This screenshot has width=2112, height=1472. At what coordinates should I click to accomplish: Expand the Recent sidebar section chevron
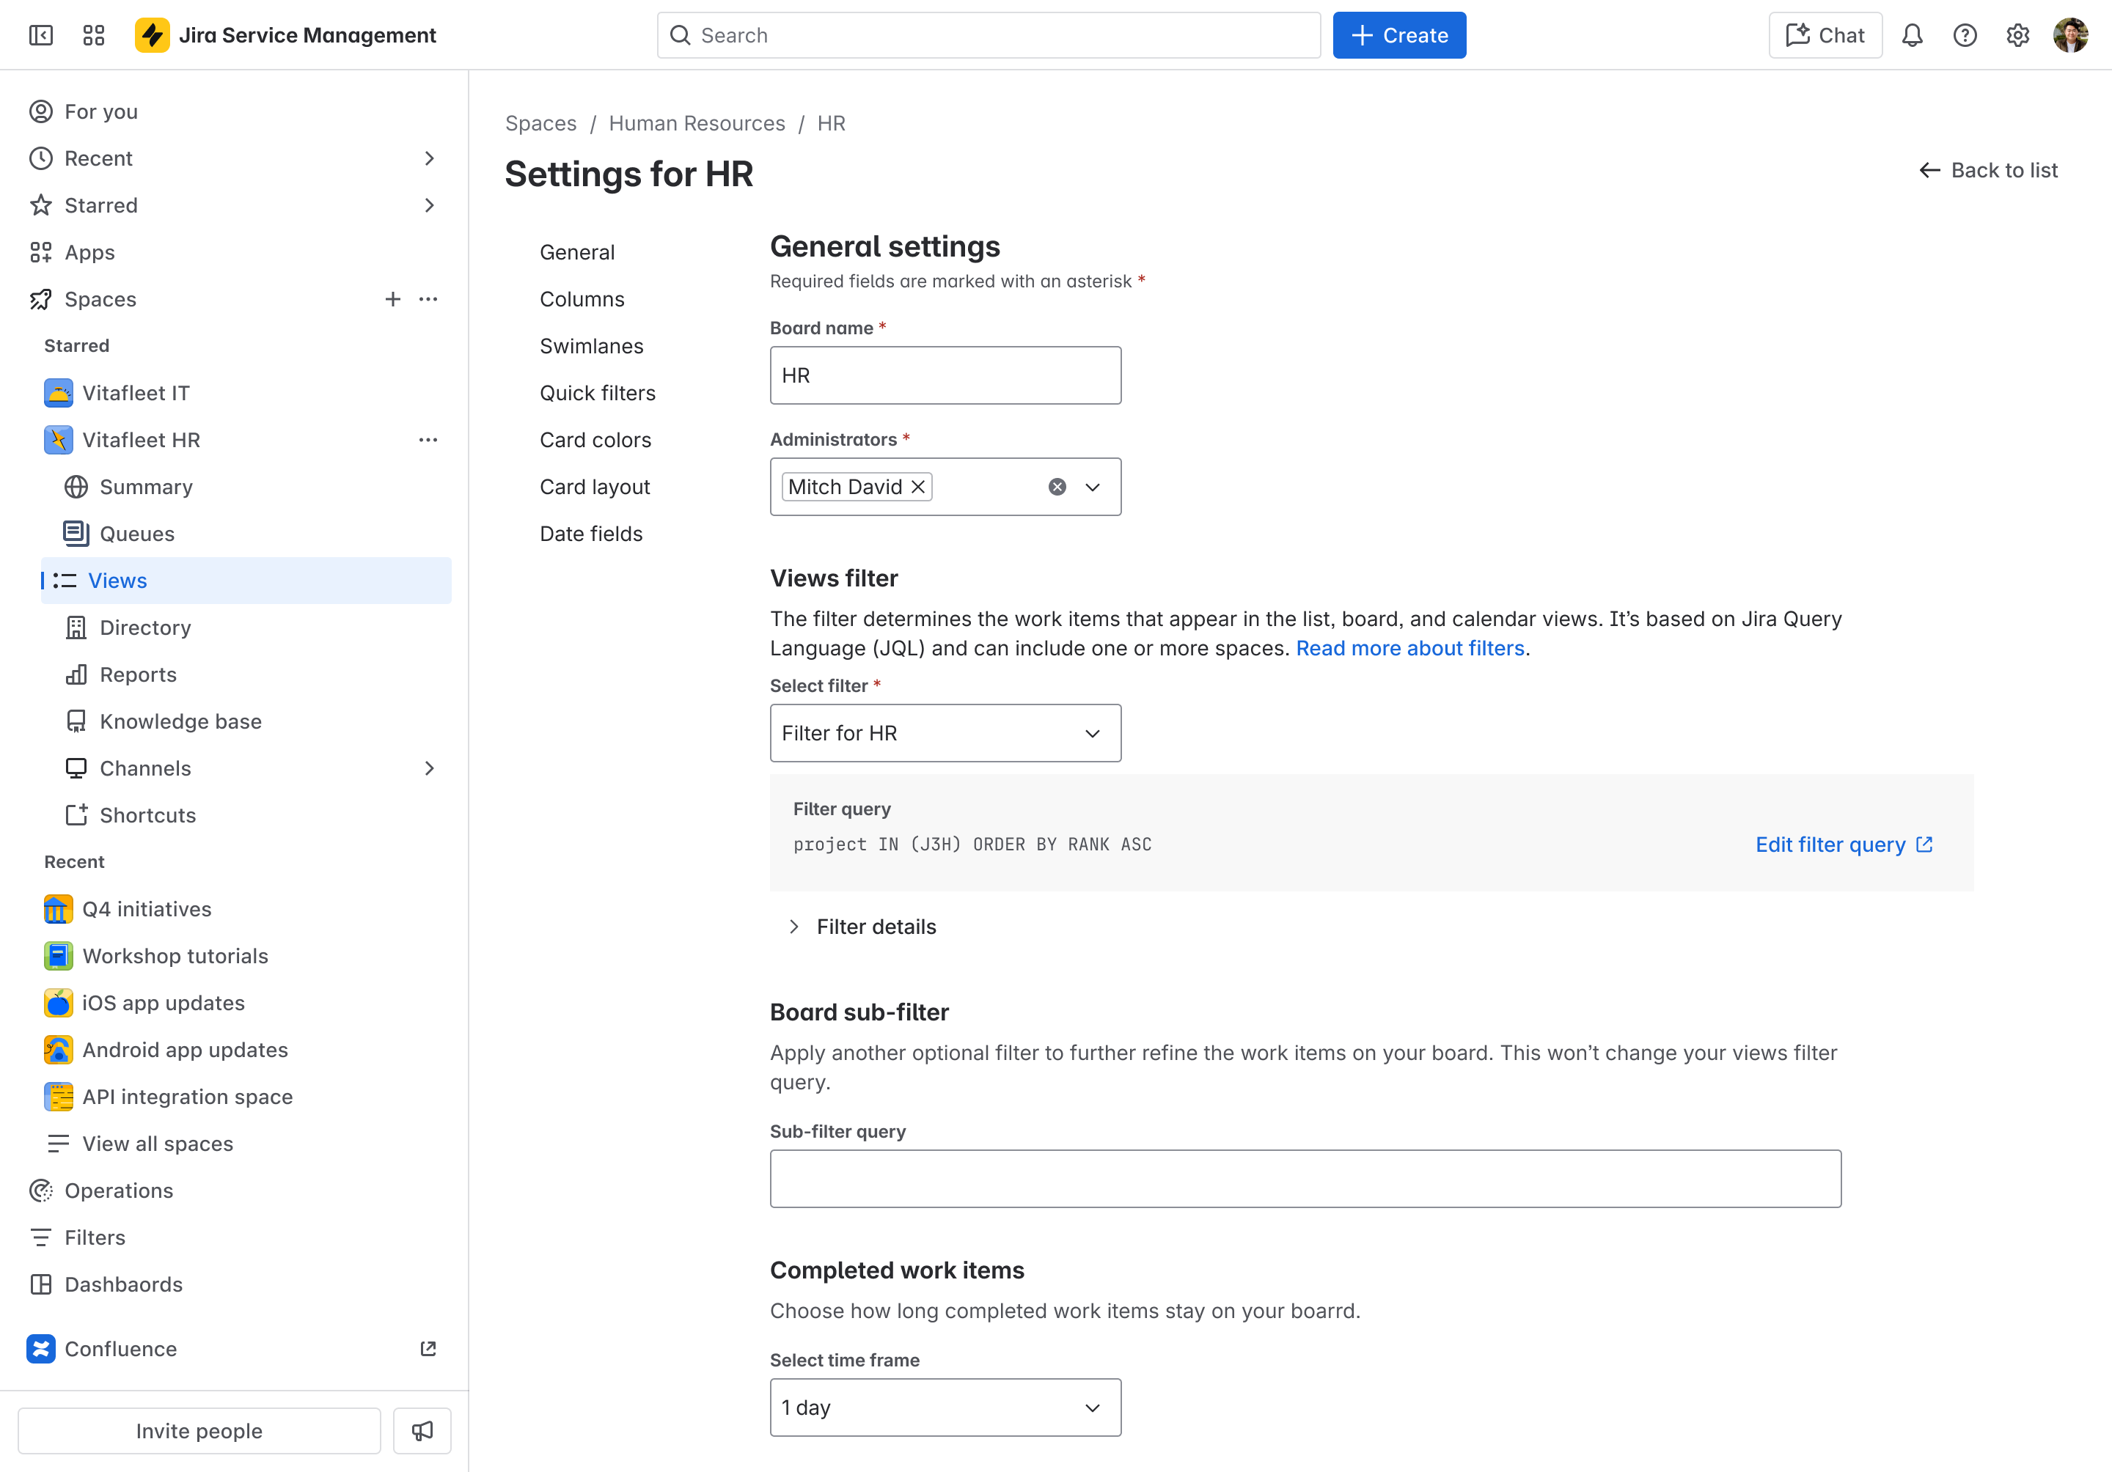[x=429, y=158]
